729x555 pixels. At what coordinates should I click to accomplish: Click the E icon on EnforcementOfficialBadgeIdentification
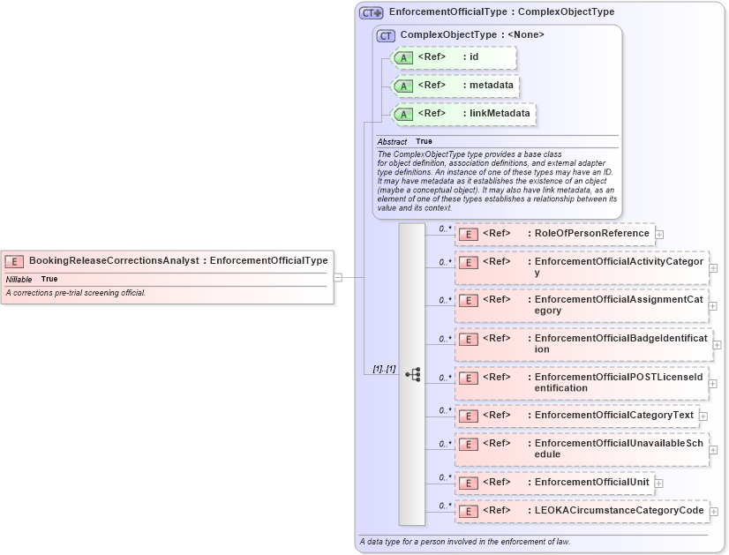click(467, 338)
